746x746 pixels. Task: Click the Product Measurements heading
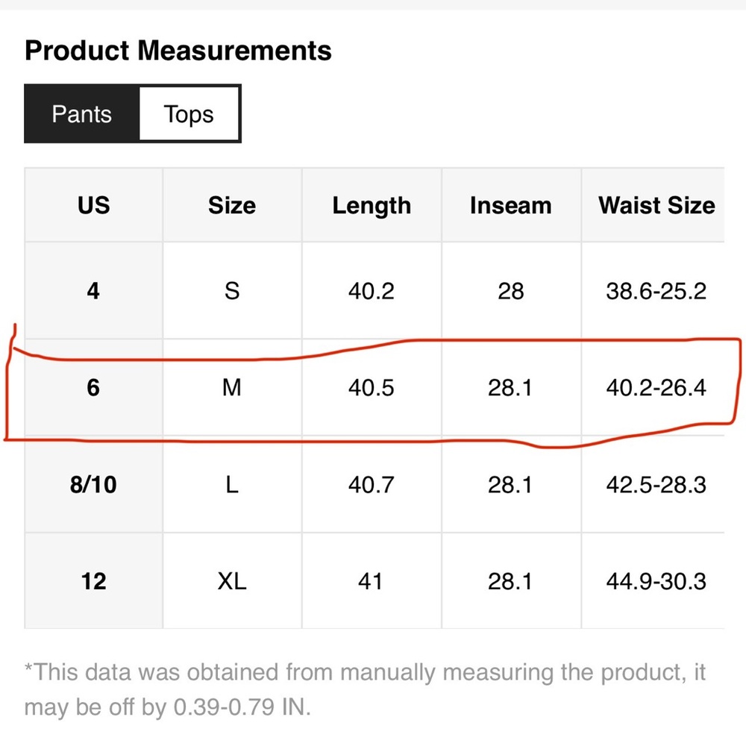178,51
